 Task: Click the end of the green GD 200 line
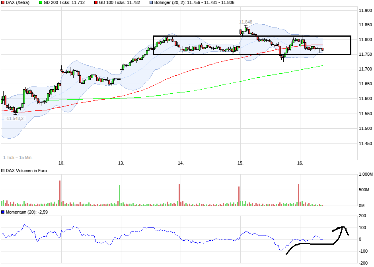pos(322,65)
